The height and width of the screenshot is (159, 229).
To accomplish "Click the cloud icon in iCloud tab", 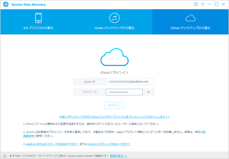I will point(190,18).
